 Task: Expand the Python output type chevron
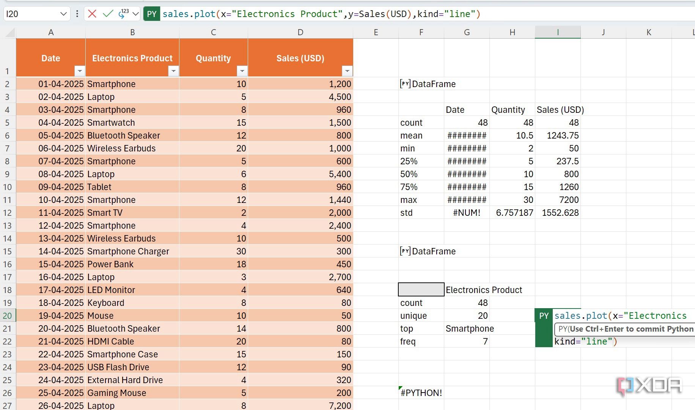tap(135, 14)
